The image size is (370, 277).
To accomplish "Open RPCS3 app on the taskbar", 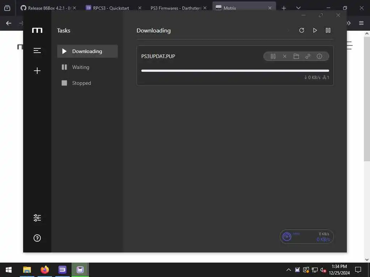I will coord(62,270).
